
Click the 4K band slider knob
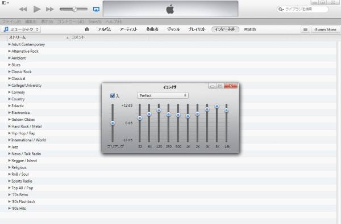click(207, 109)
